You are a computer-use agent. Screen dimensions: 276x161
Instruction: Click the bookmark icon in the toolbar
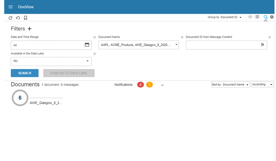tap(25, 18)
